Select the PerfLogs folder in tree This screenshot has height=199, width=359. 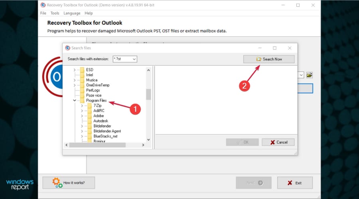tap(93, 90)
